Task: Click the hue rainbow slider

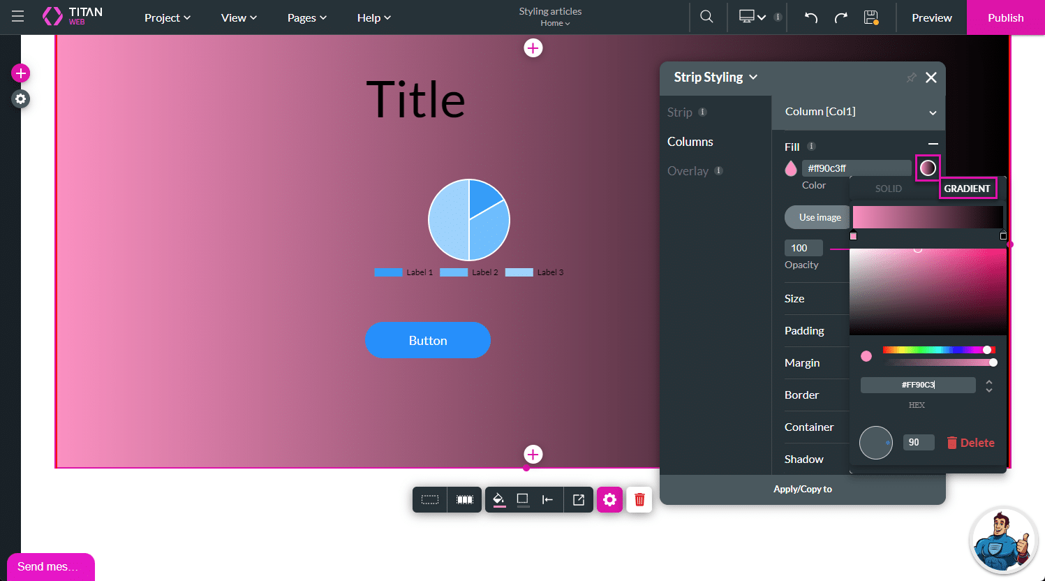Action: [x=935, y=350]
